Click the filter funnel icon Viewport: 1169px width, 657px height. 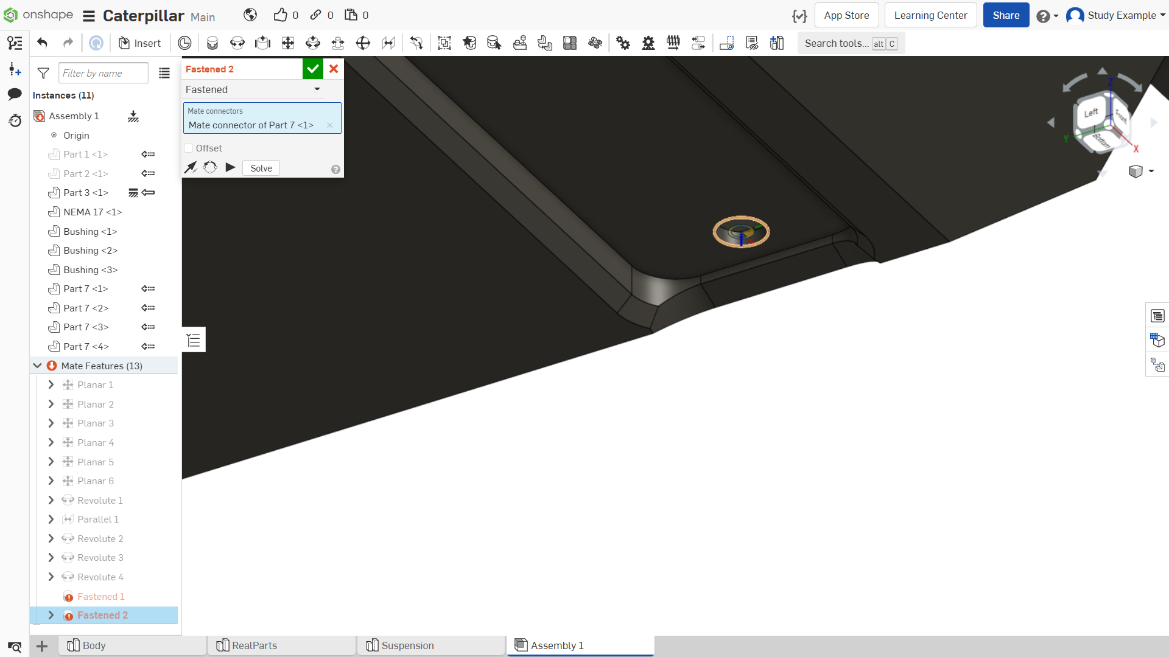pos(43,74)
